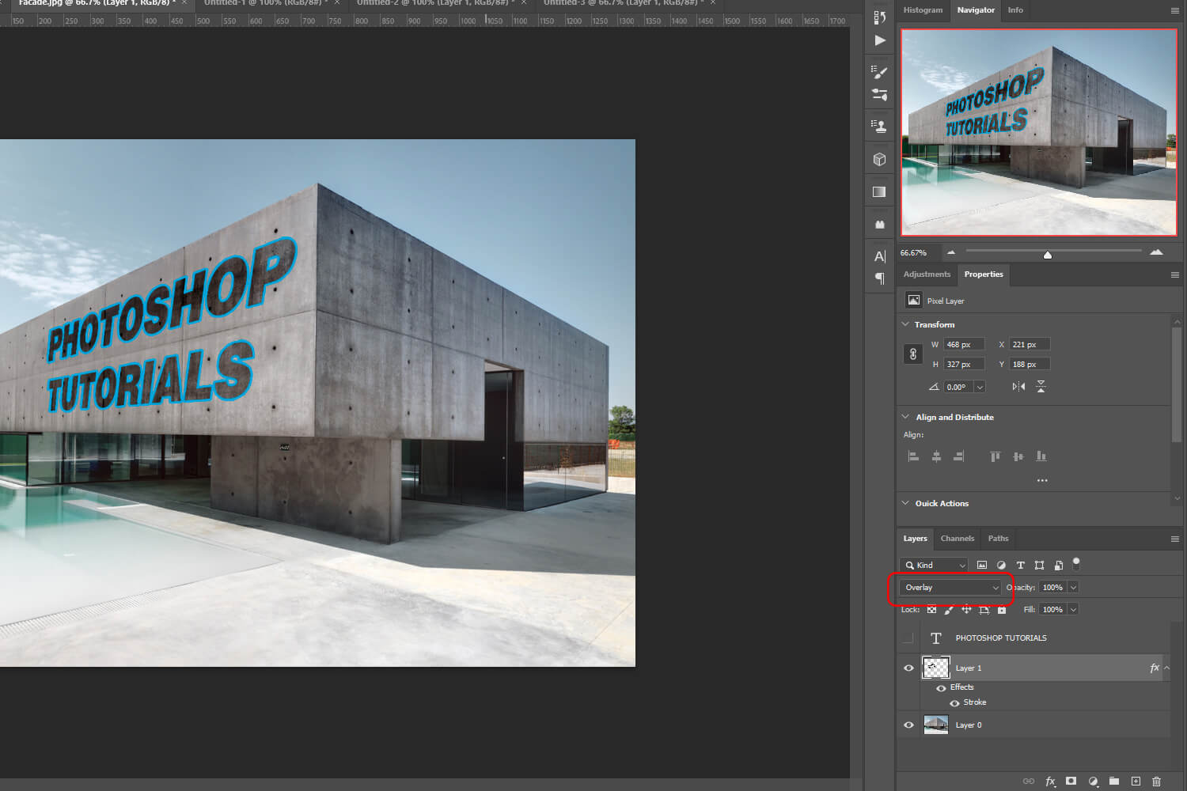Open the Overlay blend mode dropdown
The width and height of the screenshot is (1187, 791).
pyautogui.click(x=950, y=587)
